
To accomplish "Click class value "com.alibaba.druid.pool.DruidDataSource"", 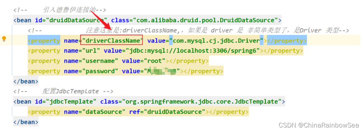I will pyautogui.click(x=205, y=20).
